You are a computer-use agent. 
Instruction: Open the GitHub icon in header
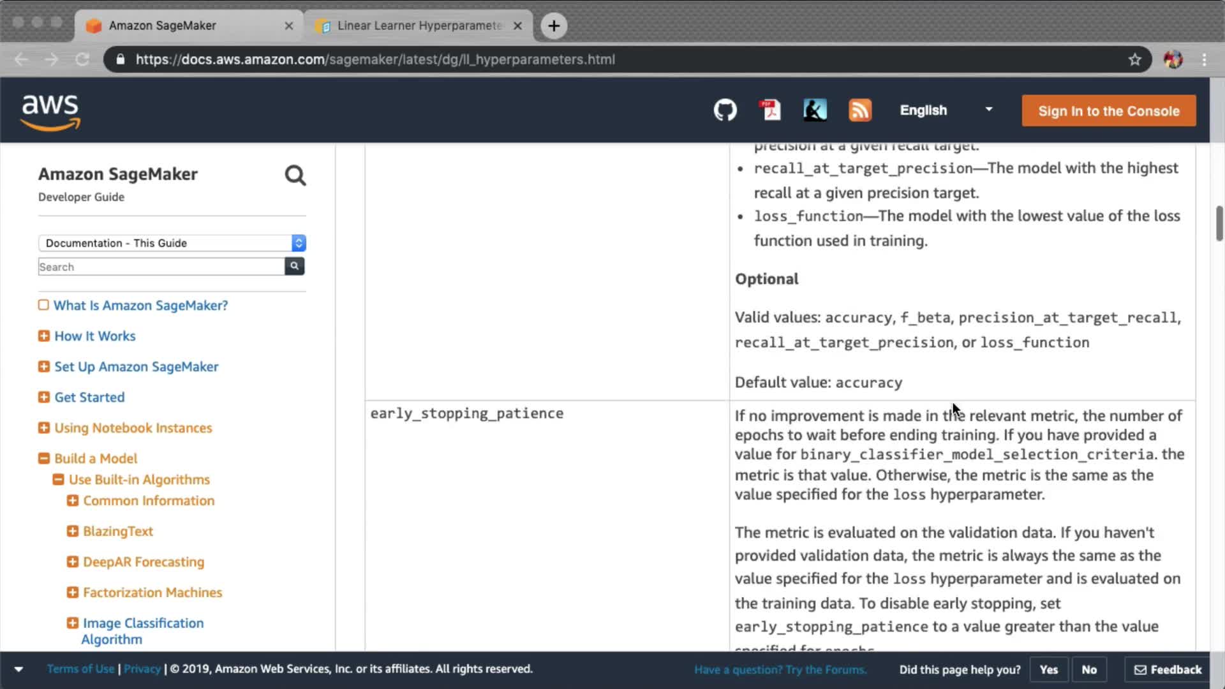725,110
